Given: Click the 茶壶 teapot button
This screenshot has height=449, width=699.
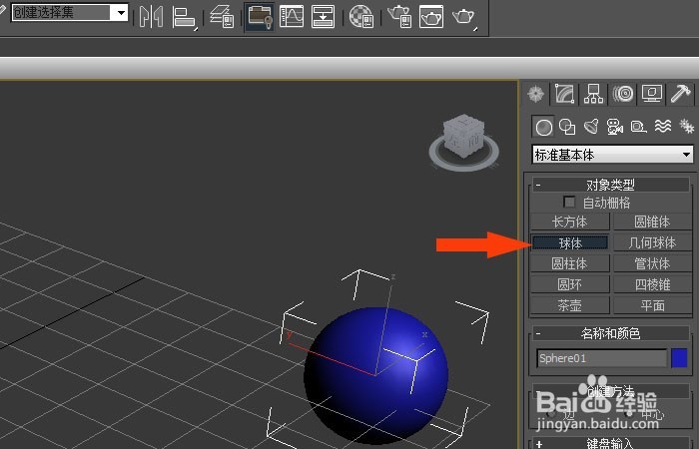Looking at the screenshot, I should (x=570, y=305).
